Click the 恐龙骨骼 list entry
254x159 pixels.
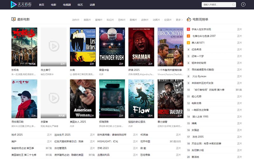pos(145,155)
